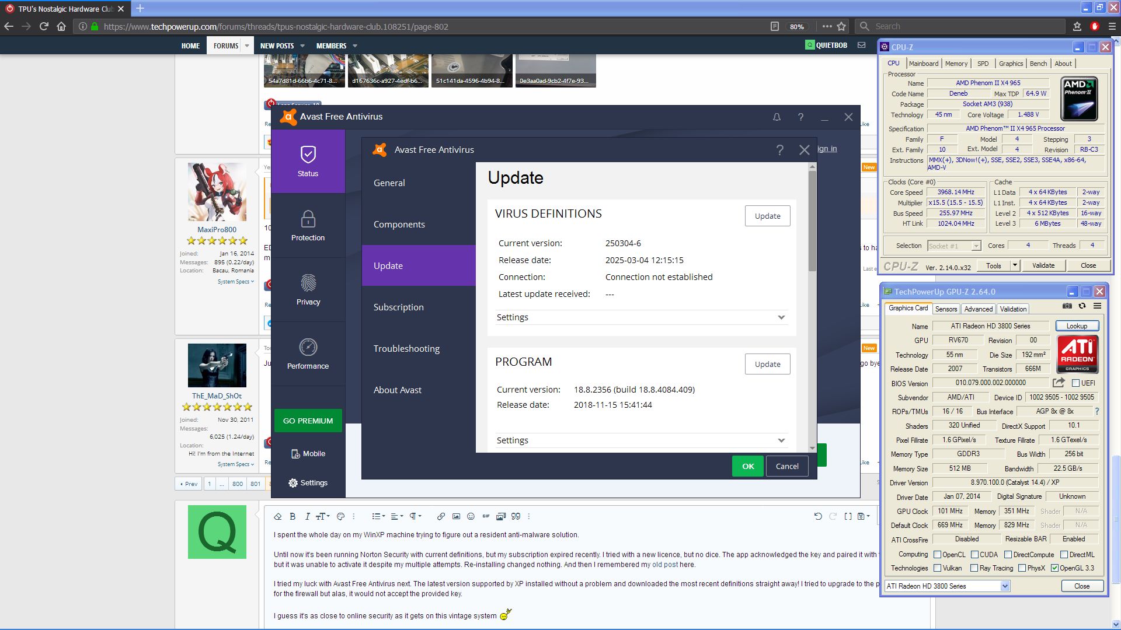Image resolution: width=1121 pixels, height=630 pixels.
Task: Switch to Sensors tab in GPU-Z
Action: [x=946, y=309]
